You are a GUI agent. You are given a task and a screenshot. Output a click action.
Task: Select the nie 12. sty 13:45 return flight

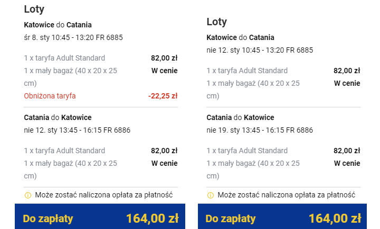coord(77,130)
